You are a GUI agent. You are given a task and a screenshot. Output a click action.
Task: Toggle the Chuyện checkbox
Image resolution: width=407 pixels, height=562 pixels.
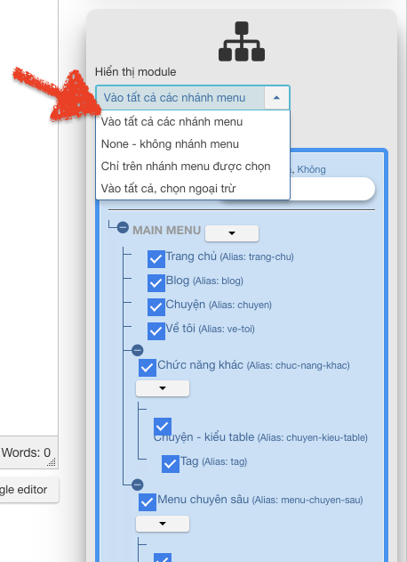click(x=156, y=306)
